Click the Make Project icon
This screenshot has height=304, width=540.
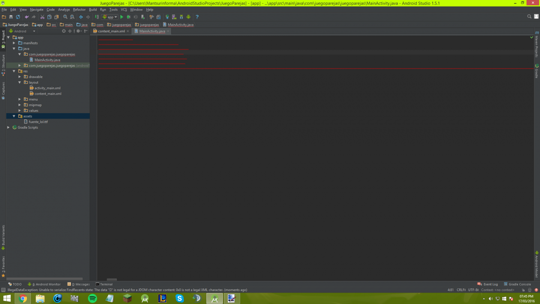(97, 17)
